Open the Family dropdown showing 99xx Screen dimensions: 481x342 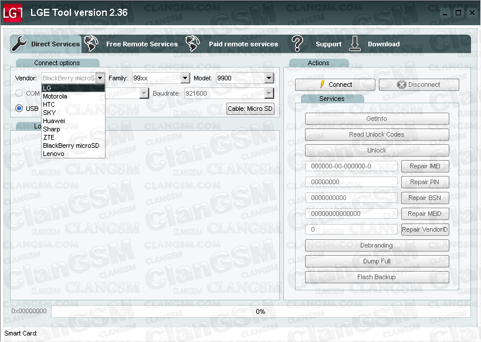(x=185, y=78)
